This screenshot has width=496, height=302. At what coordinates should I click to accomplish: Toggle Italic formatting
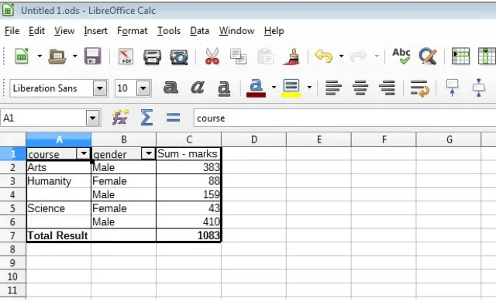198,88
